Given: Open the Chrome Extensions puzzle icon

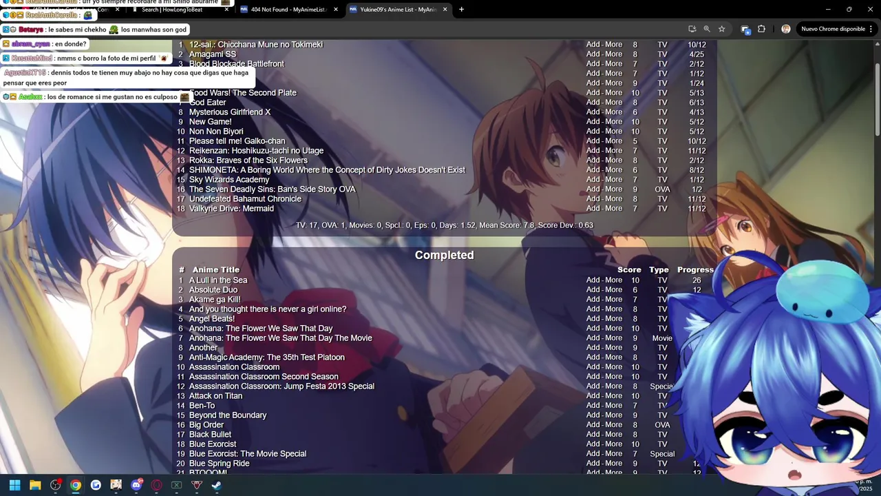Looking at the screenshot, I should point(761,29).
